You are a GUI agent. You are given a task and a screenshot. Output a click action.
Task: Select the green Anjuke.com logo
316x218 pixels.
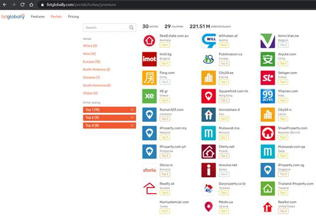(x=268, y=59)
